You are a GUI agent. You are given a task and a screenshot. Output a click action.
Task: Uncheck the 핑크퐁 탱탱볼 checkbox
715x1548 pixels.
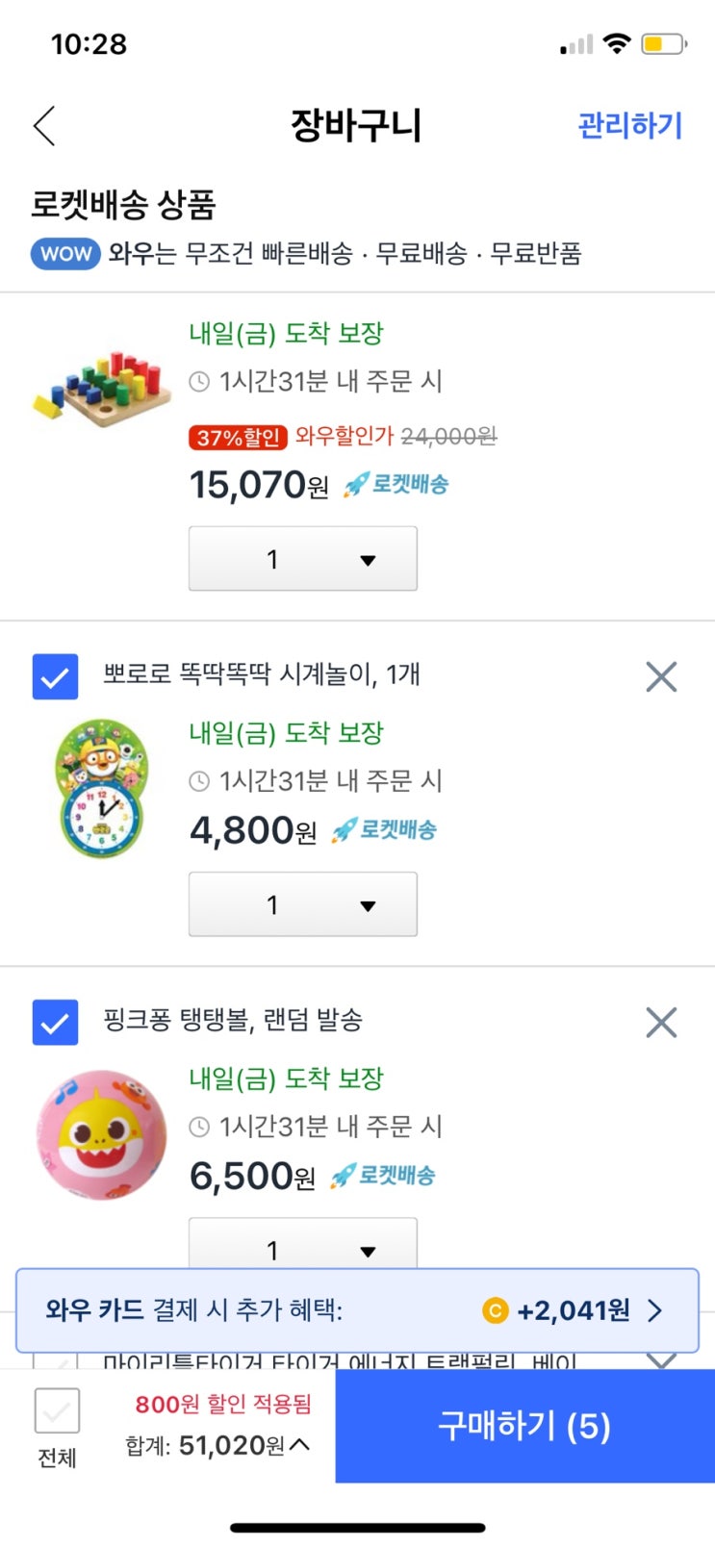[x=55, y=1022]
